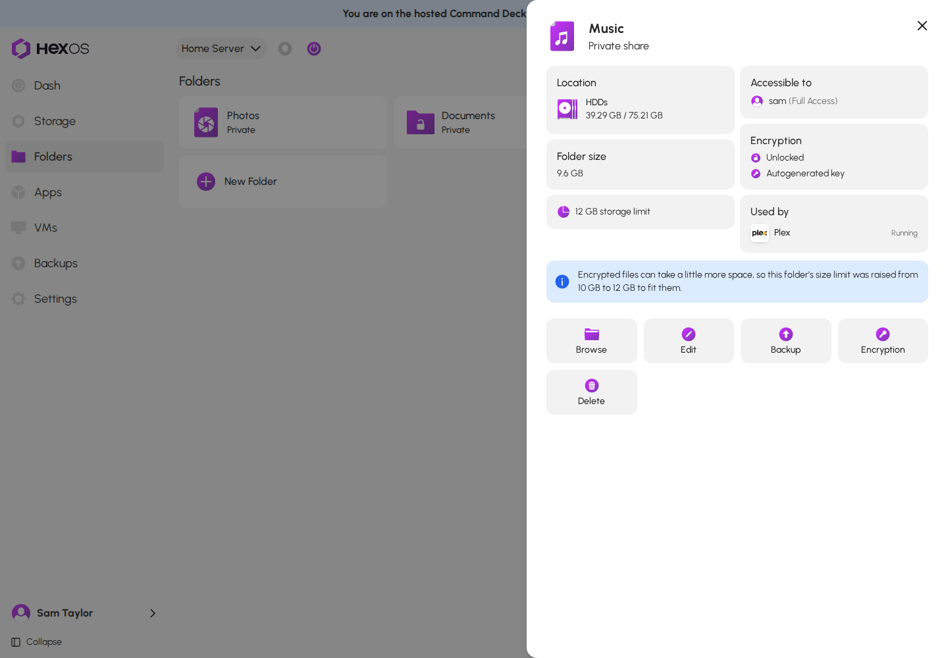Click the Documents folder name

[468, 116]
